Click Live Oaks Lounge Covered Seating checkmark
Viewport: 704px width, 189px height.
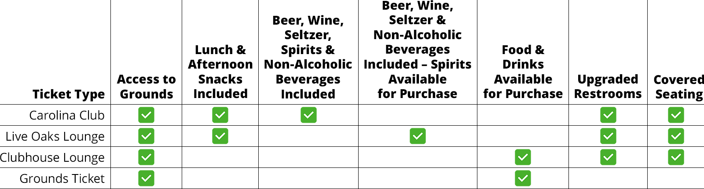point(676,136)
